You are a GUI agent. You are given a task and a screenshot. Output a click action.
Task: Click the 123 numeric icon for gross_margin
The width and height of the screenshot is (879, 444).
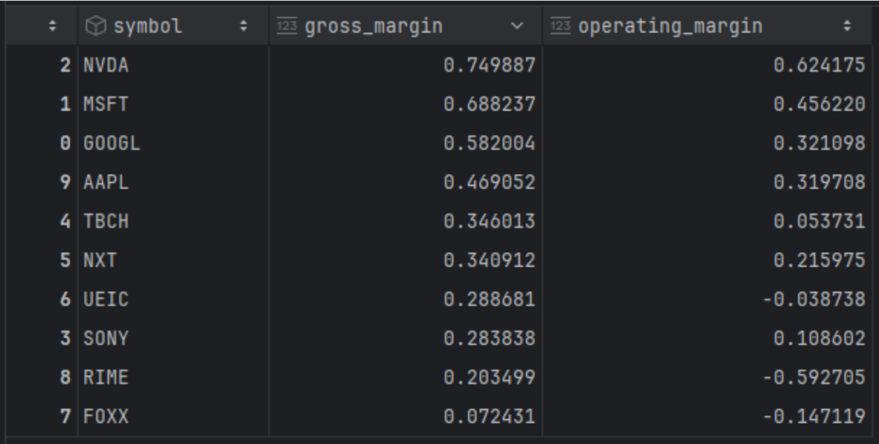pos(287,26)
